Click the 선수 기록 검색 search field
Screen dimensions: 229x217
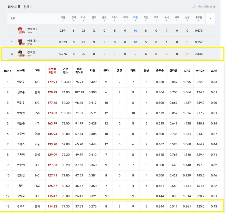pos(206,7)
